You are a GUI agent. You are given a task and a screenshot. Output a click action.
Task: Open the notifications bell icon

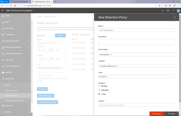(163, 10)
